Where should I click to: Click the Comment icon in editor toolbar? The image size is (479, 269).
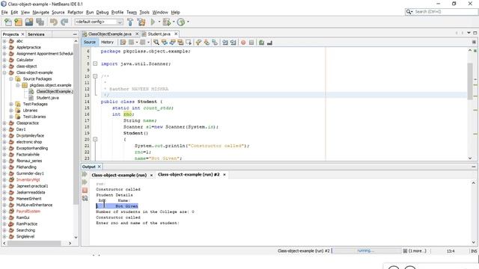pos(261,43)
